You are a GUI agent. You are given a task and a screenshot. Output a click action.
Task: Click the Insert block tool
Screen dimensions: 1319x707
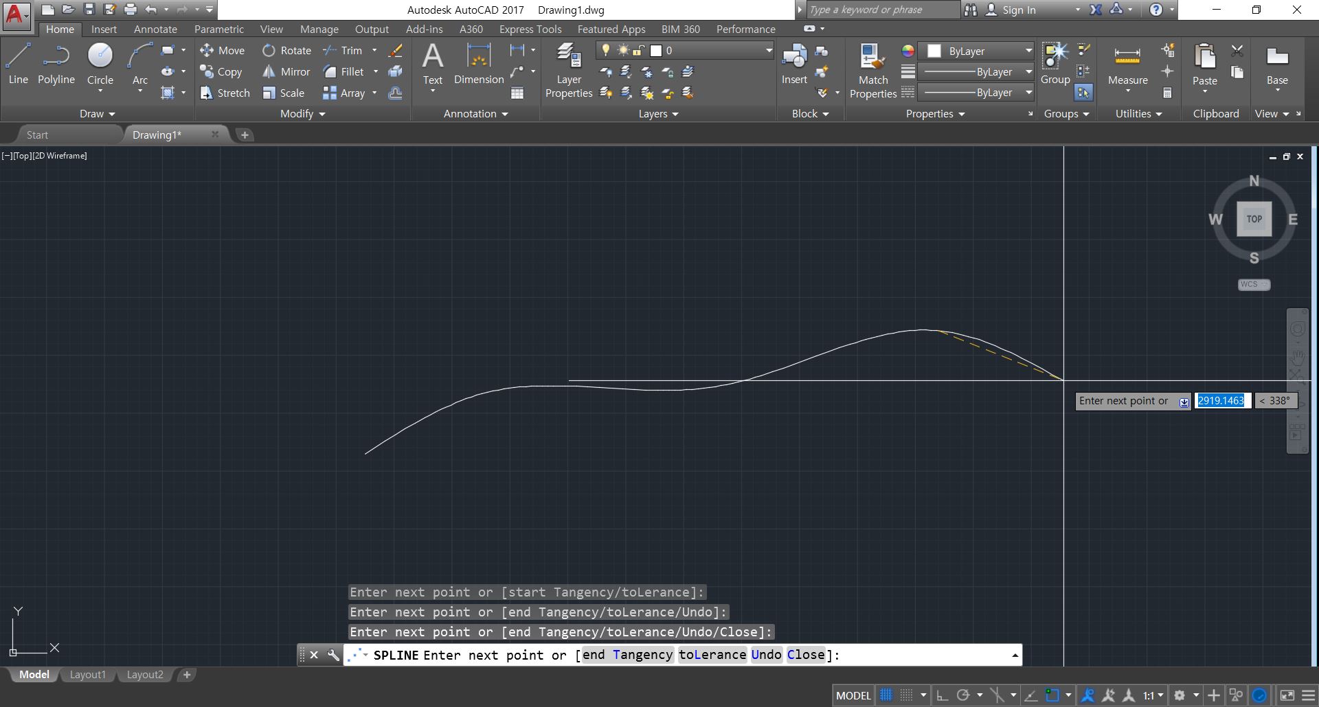(794, 65)
